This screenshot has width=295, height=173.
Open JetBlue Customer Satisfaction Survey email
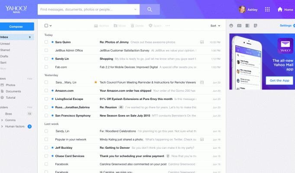pos(132,50)
